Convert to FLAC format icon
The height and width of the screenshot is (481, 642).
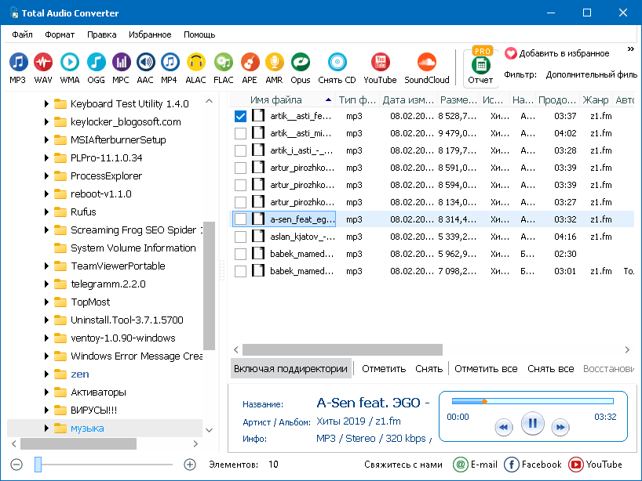click(x=224, y=63)
